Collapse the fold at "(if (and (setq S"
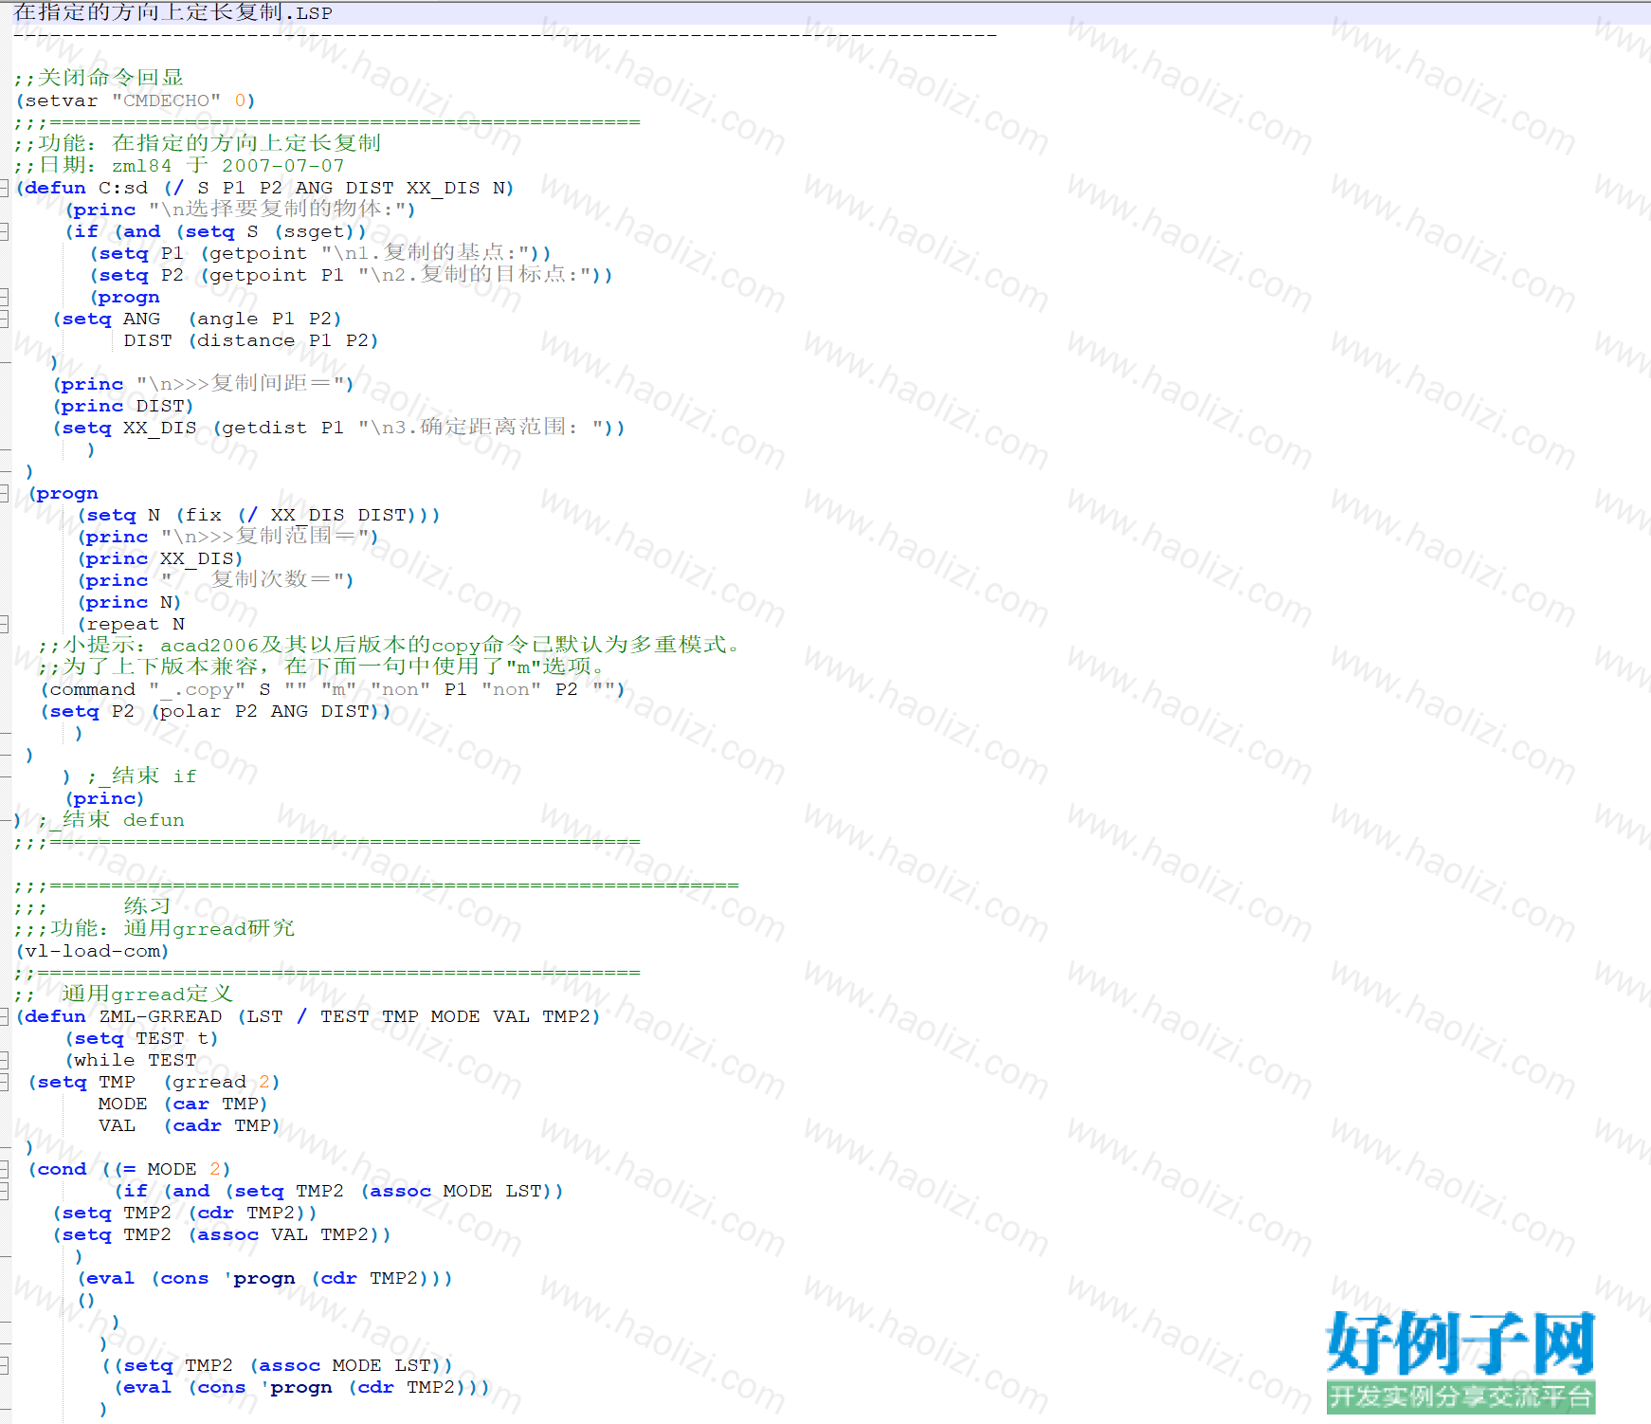This screenshot has width=1651, height=1424. [4, 231]
